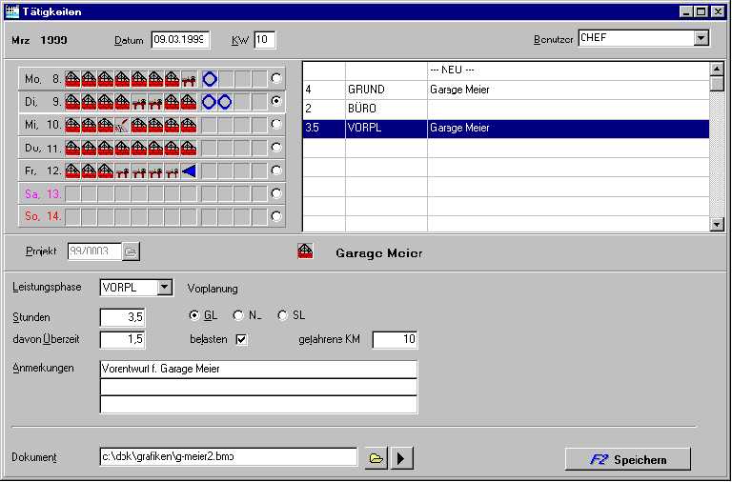Click the red house icon beside Garage Meier
The image size is (732, 482).
point(306,253)
